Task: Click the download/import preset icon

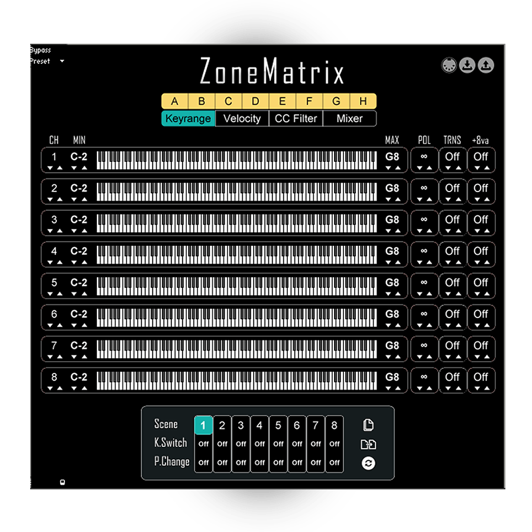Action: pyautogui.click(x=467, y=65)
